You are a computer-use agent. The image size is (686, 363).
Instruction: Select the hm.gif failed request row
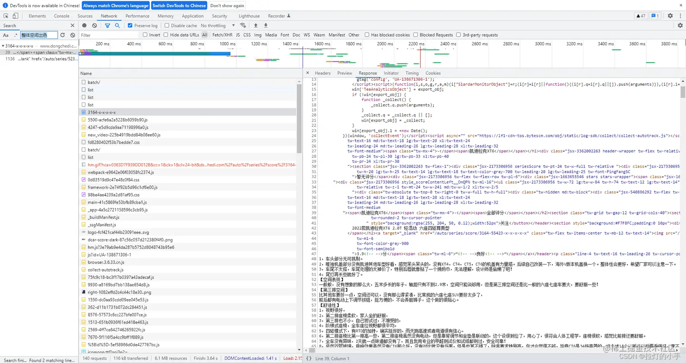click(x=188, y=165)
